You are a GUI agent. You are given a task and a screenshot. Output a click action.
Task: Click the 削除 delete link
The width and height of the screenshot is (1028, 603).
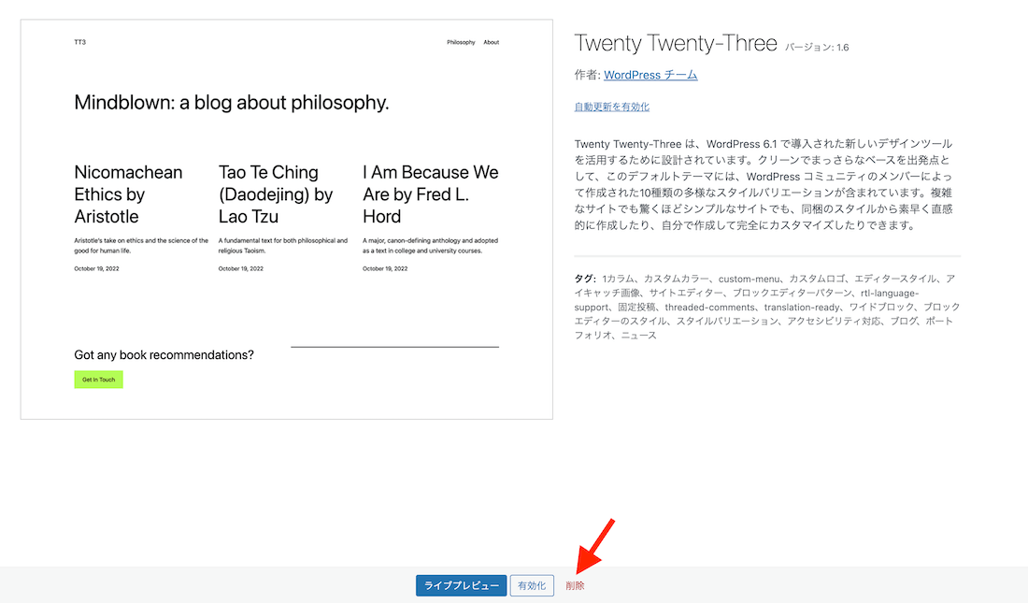click(x=575, y=586)
